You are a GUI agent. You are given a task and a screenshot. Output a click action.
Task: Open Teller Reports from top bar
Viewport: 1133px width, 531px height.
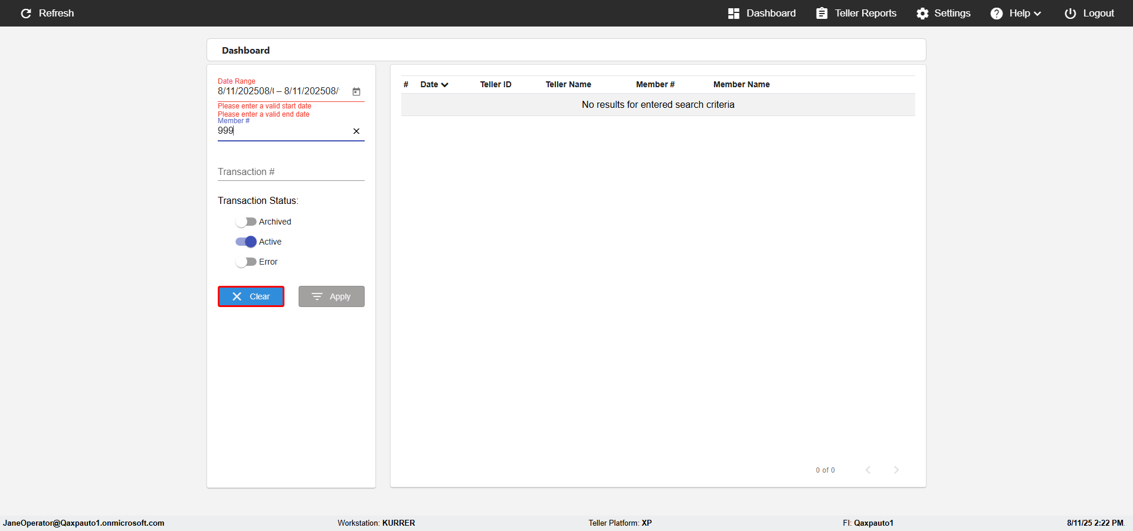856,13
